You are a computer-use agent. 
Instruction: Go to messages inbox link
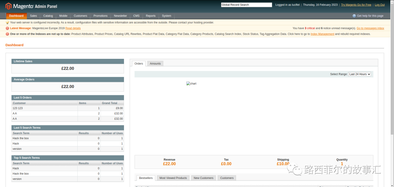click(x=370, y=28)
